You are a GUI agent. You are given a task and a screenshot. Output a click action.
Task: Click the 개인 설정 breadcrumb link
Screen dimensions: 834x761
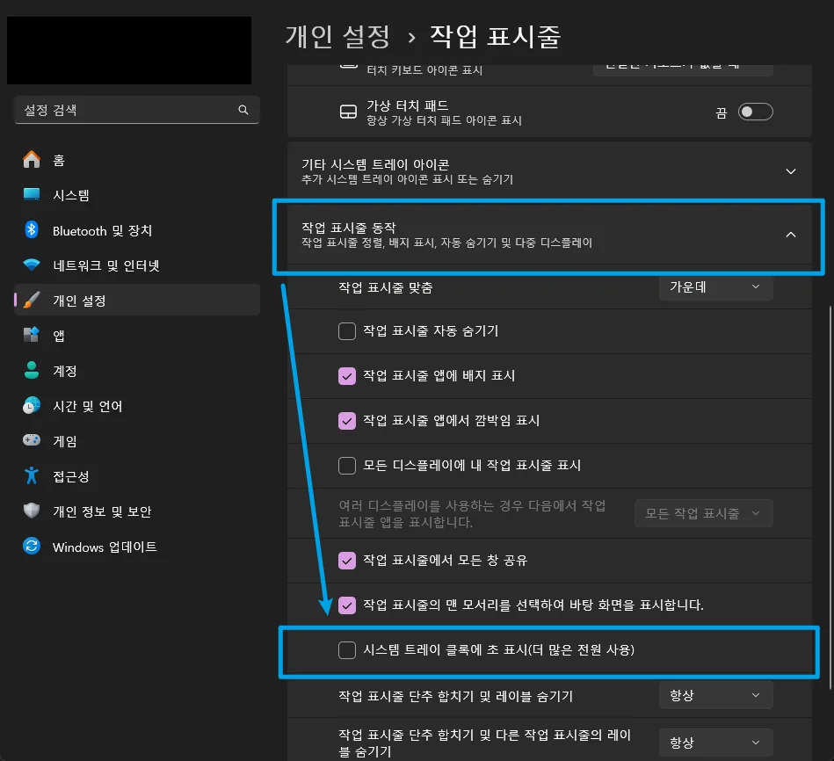pyautogui.click(x=337, y=37)
